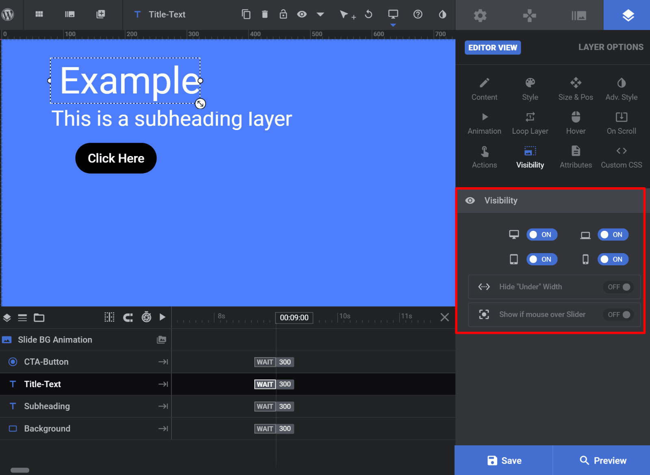Screen dimensions: 650x475
Task: Open the Actions option
Action: (484, 157)
